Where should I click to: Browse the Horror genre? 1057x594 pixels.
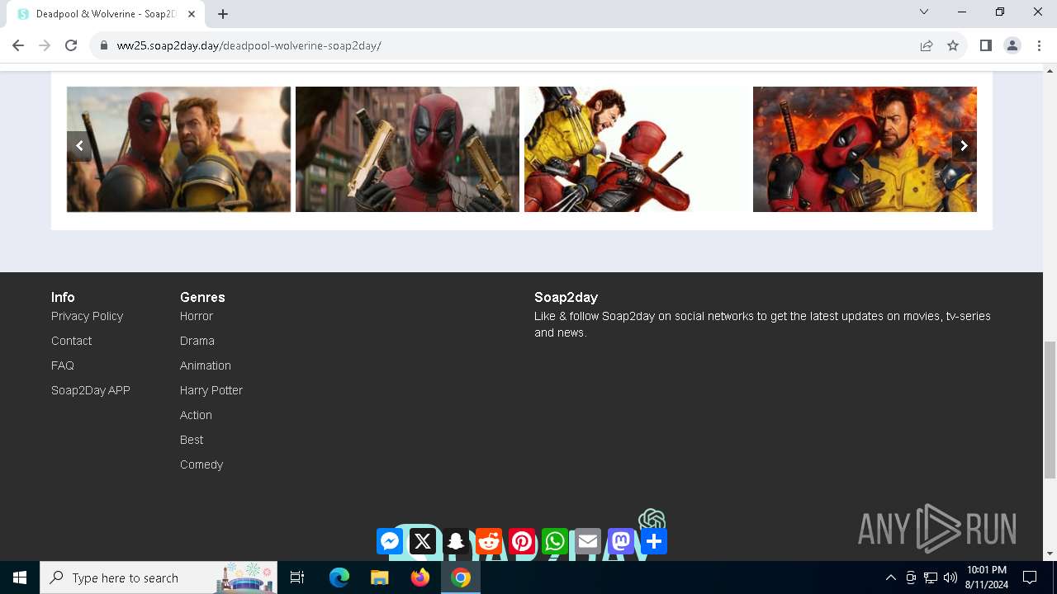tap(197, 316)
